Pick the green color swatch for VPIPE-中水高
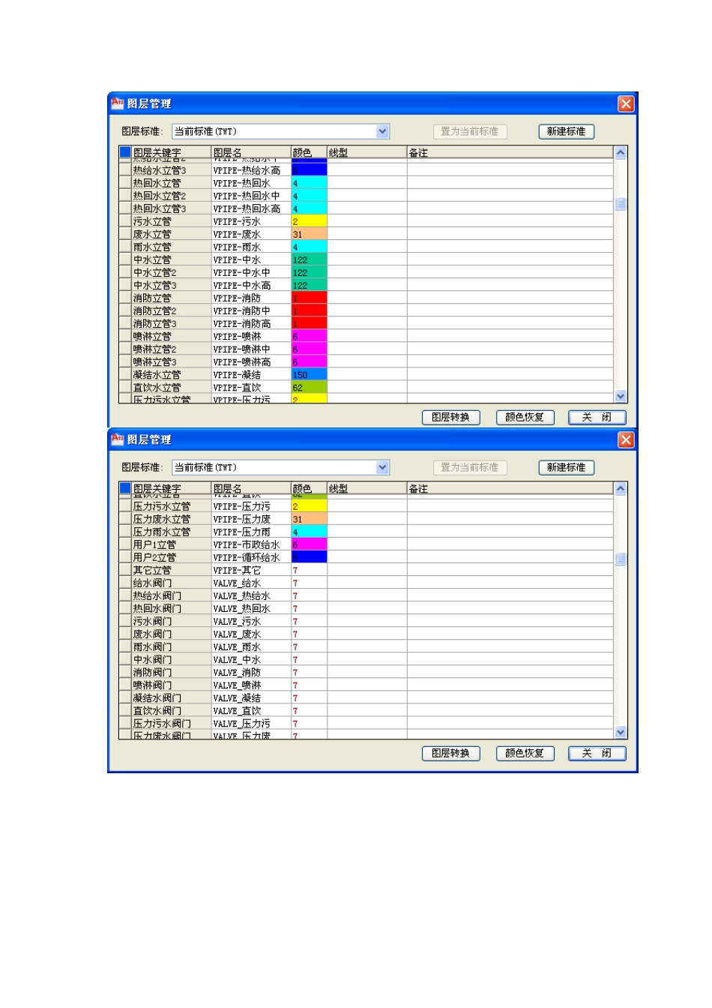The height and width of the screenshot is (1008, 712). [309, 285]
